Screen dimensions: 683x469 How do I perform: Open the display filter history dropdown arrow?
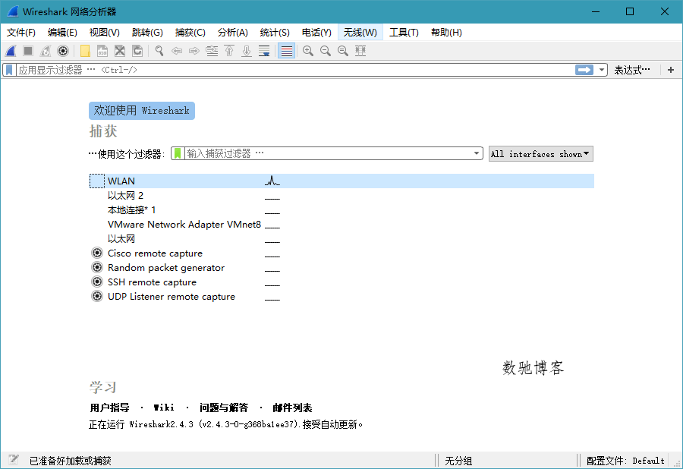pos(602,70)
